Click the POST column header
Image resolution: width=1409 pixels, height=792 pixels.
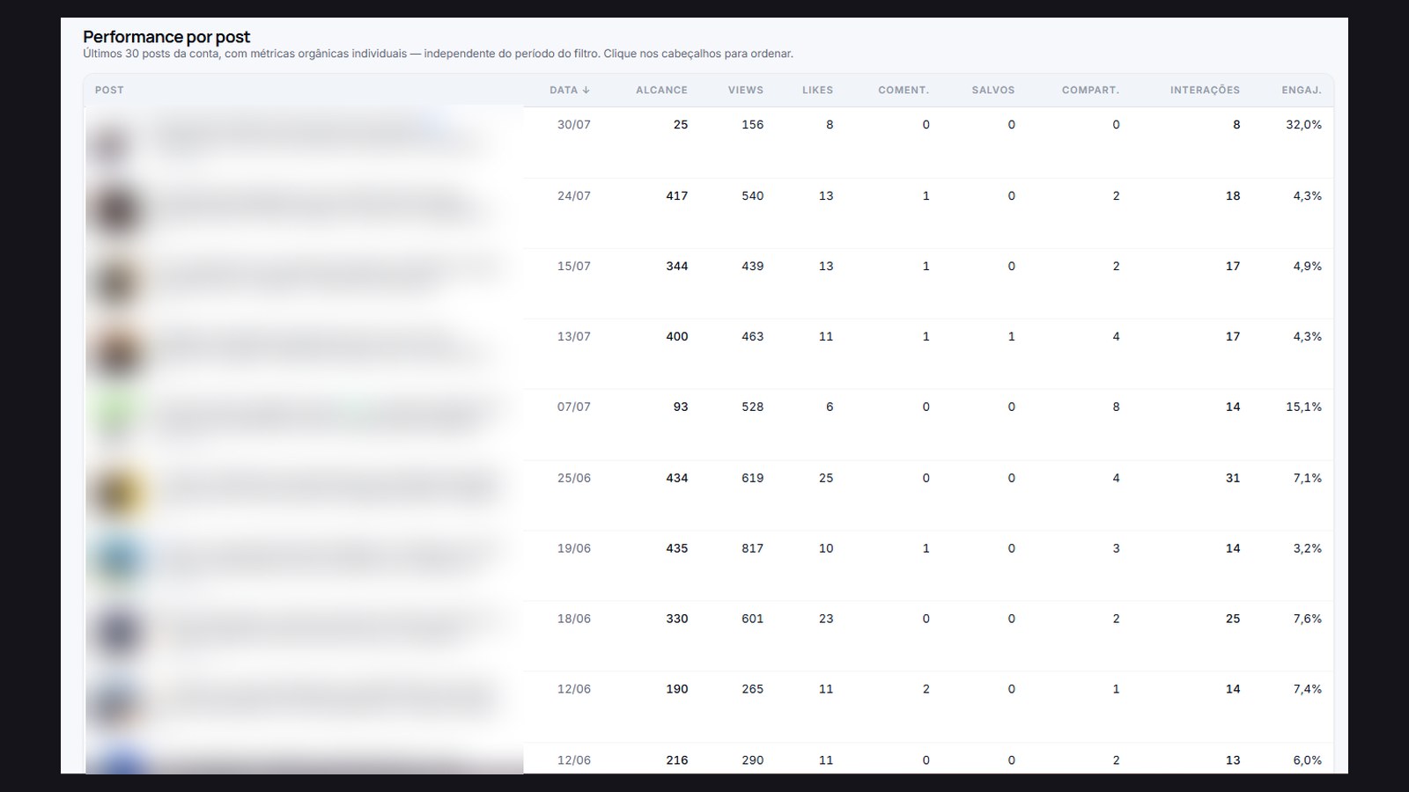pos(109,90)
